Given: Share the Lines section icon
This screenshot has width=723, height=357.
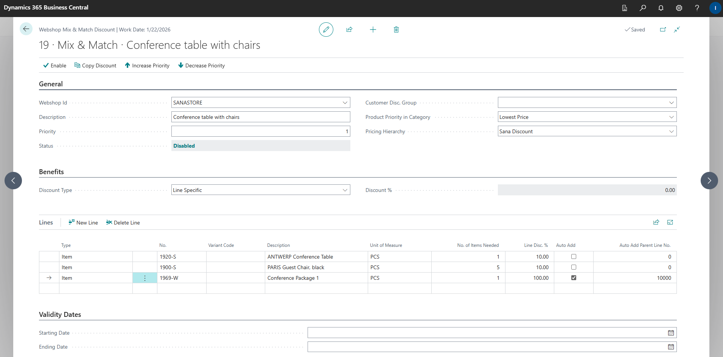Looking at the screenshot, I should [x=656, y=222].
